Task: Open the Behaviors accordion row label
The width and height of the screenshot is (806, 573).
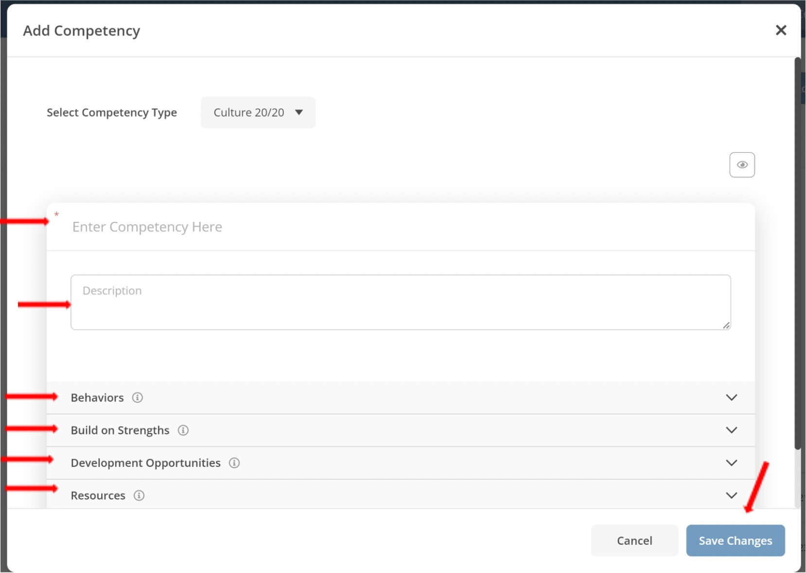Action: click(97, 397)
